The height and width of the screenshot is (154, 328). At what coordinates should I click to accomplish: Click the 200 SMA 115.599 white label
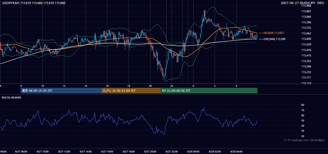click(x=272, y=39)
